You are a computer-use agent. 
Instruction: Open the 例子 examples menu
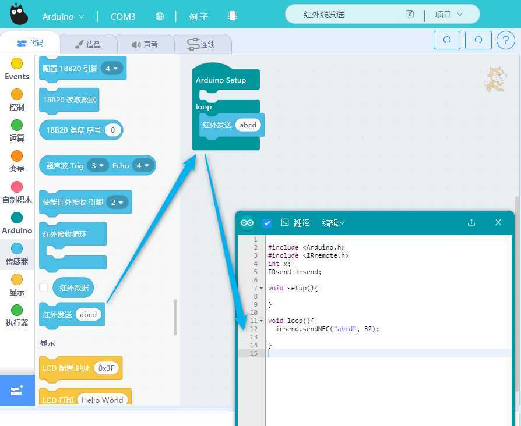pyautogui.click(x=199, y=17)
